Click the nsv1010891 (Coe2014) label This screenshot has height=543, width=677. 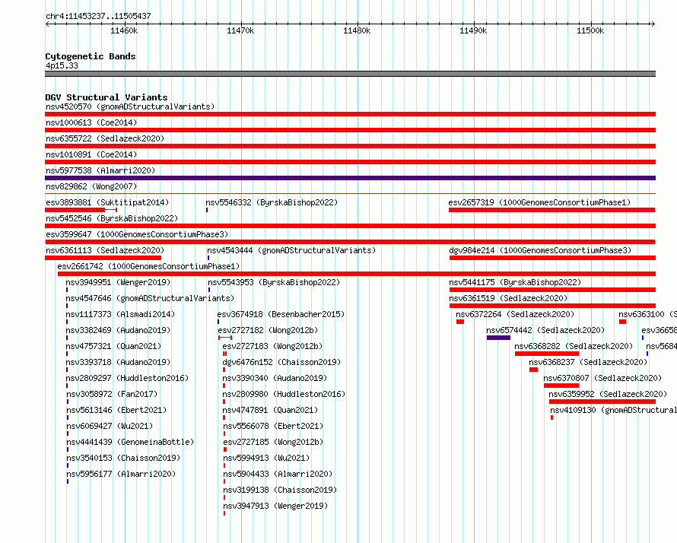[x=91, y=154]
